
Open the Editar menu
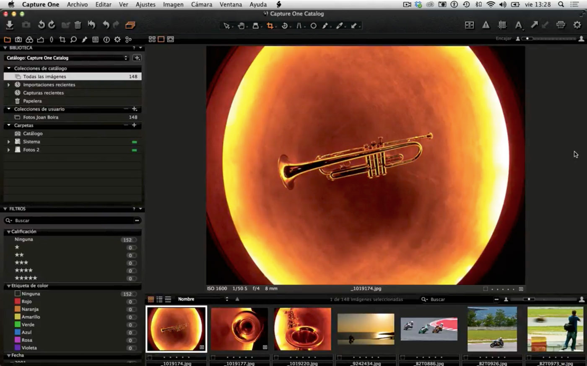[x=103, y=5]
